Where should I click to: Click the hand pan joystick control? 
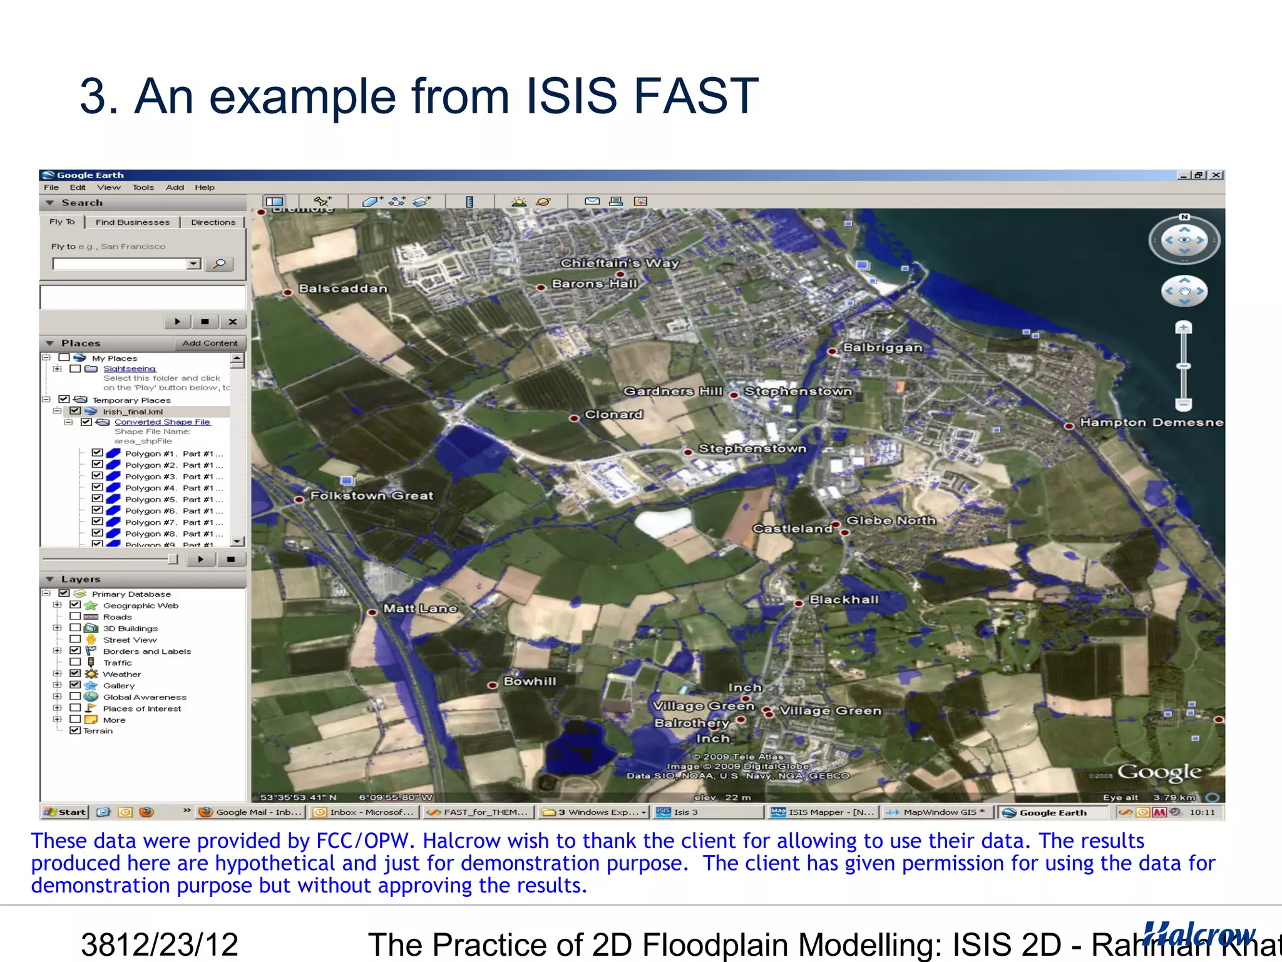[x=1184, y=291]
